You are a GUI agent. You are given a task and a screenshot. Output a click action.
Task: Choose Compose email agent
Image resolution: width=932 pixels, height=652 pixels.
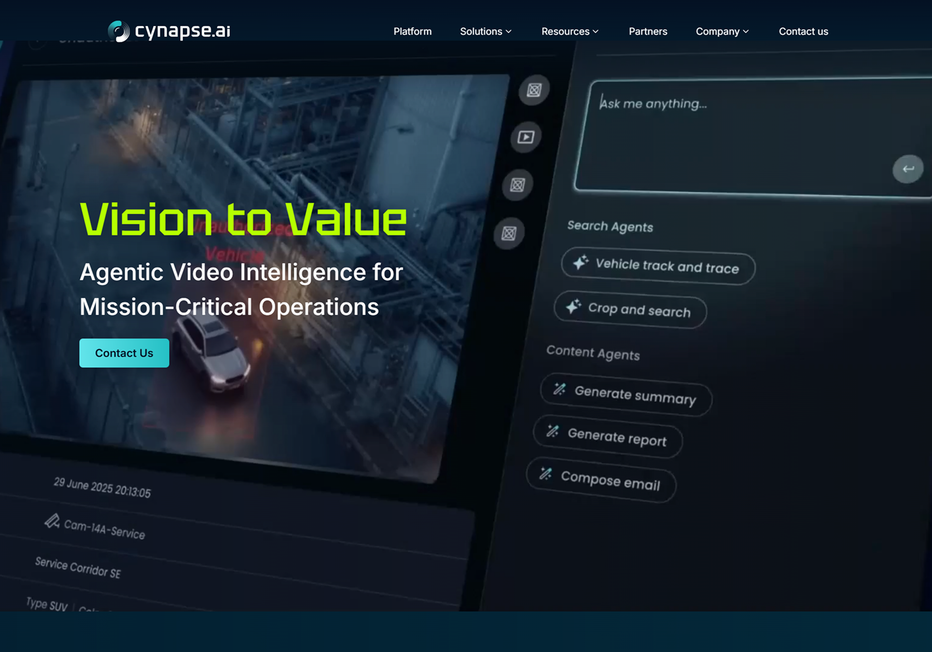pyautogui.click(x=601, y=480)
